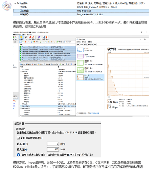Viewport: 156px width, 170px height.
Task: Click the red X Delete icon in BitComet toolbar
Action: tap(34, 38)
